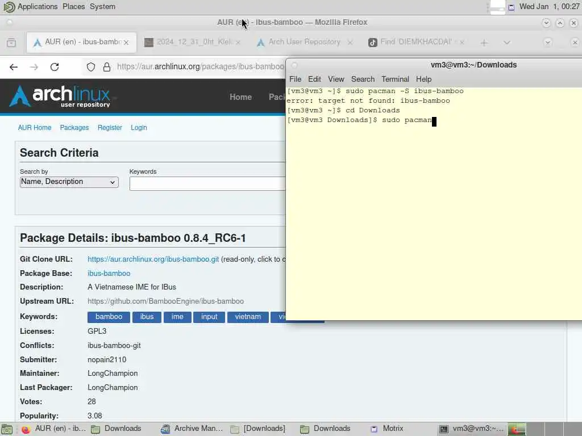The image size is (582, 436).
Task: Switch to first Downloads taskbar entry
Action: [116, 429]
